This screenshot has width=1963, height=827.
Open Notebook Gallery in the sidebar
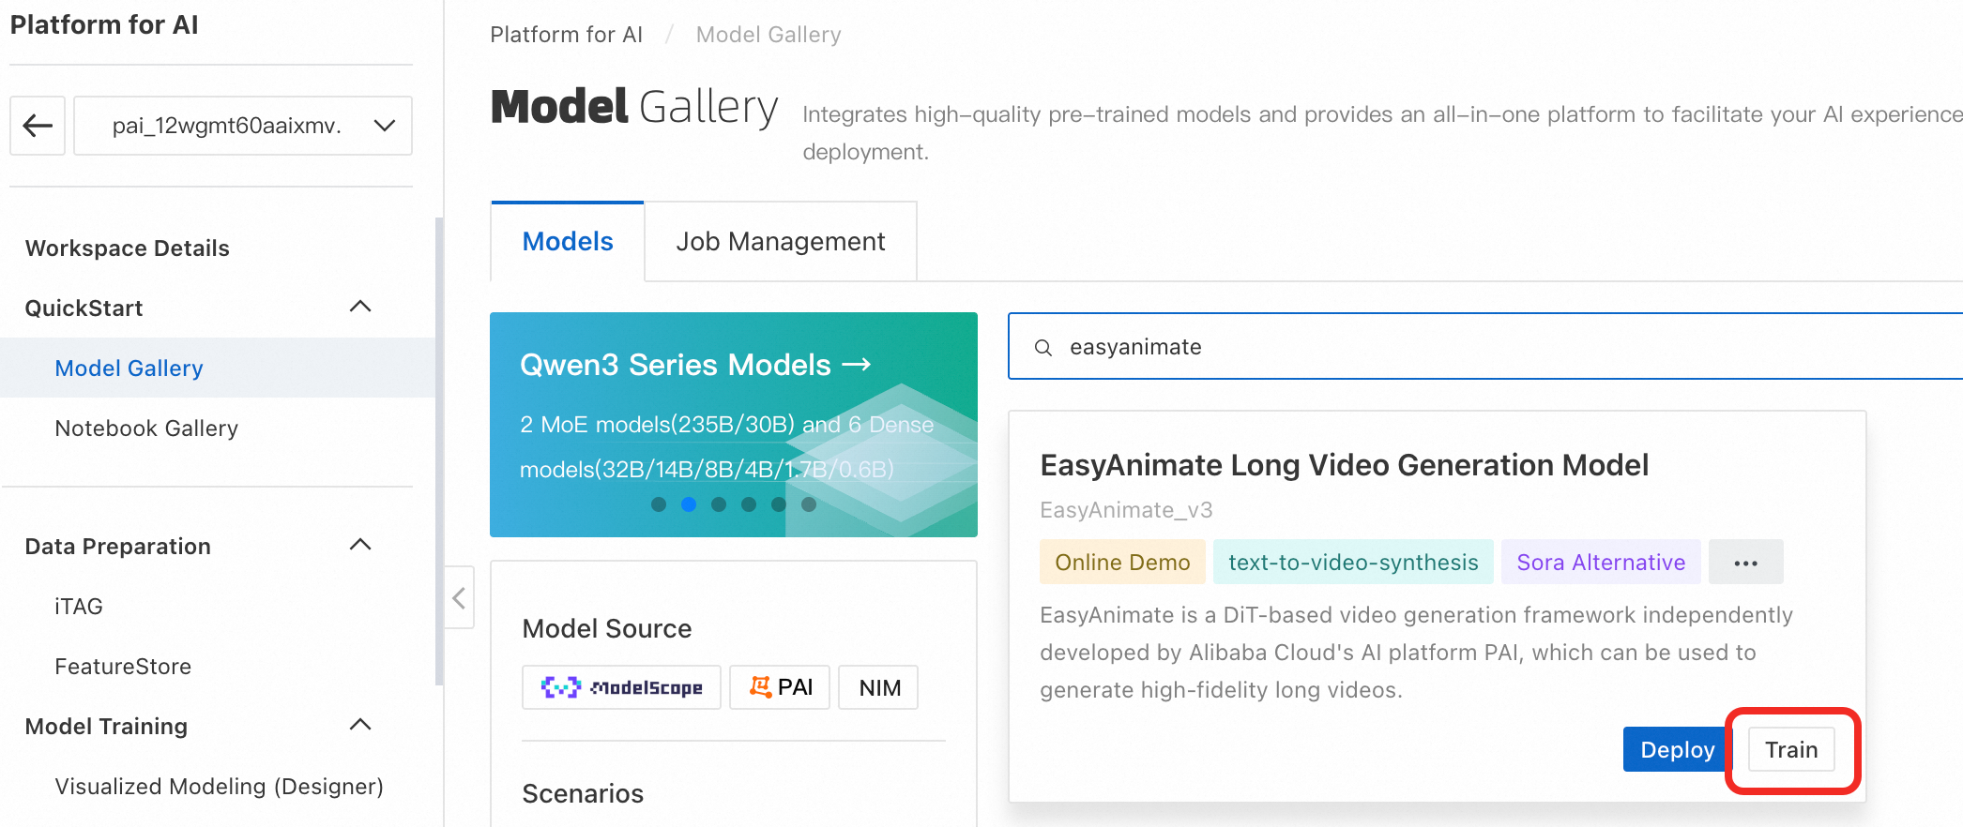coord(146,429)
